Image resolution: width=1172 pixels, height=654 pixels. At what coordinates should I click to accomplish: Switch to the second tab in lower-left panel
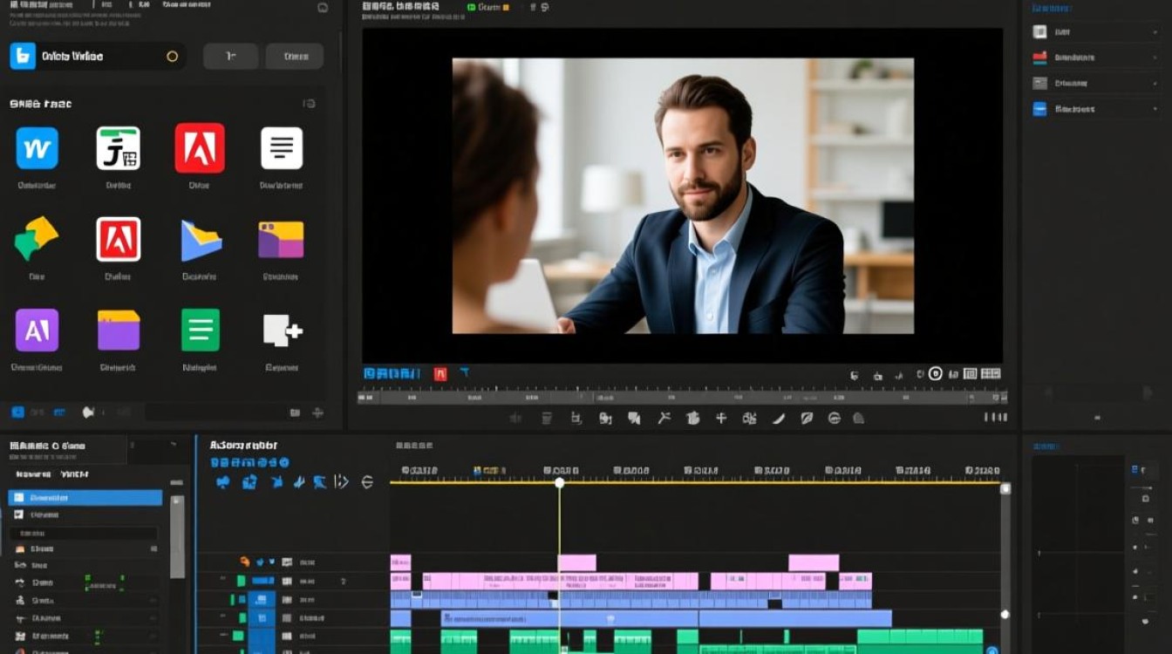coord(74,474)
